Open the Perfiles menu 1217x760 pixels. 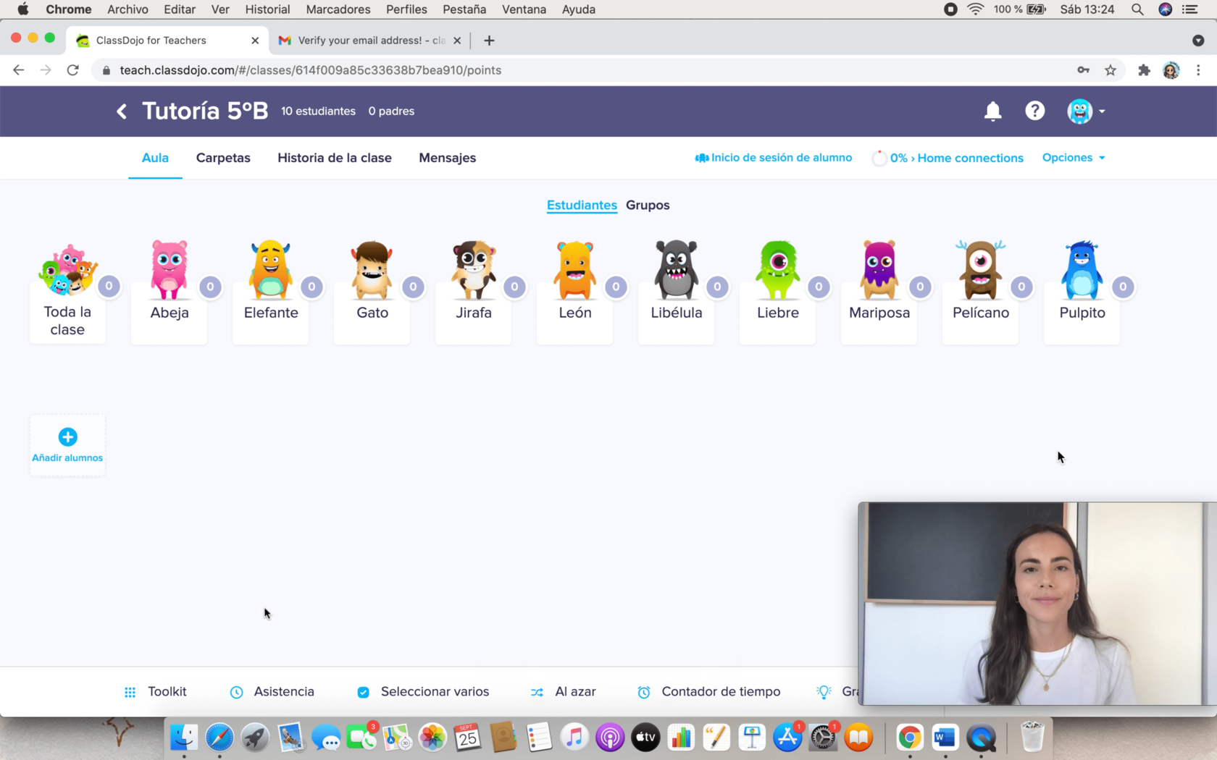406,9
